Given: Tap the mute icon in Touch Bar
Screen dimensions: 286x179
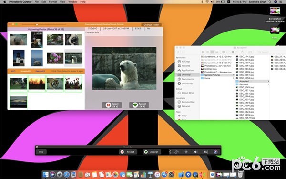Looking at the screenshot, I should (x=206, y=152).
